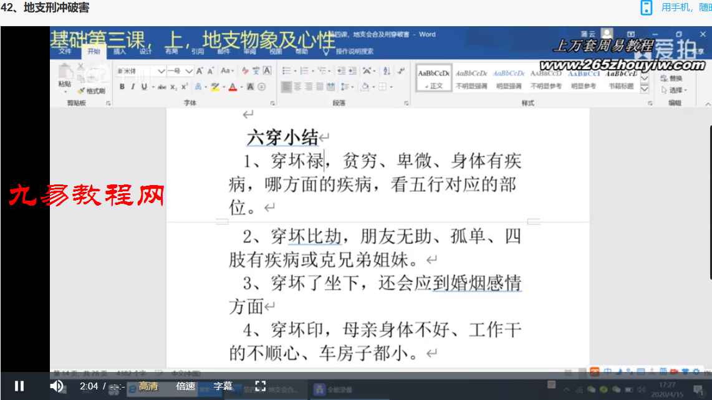Select the 明显强调 style
This screenshot has width=712, height=400.
[509, 78]
